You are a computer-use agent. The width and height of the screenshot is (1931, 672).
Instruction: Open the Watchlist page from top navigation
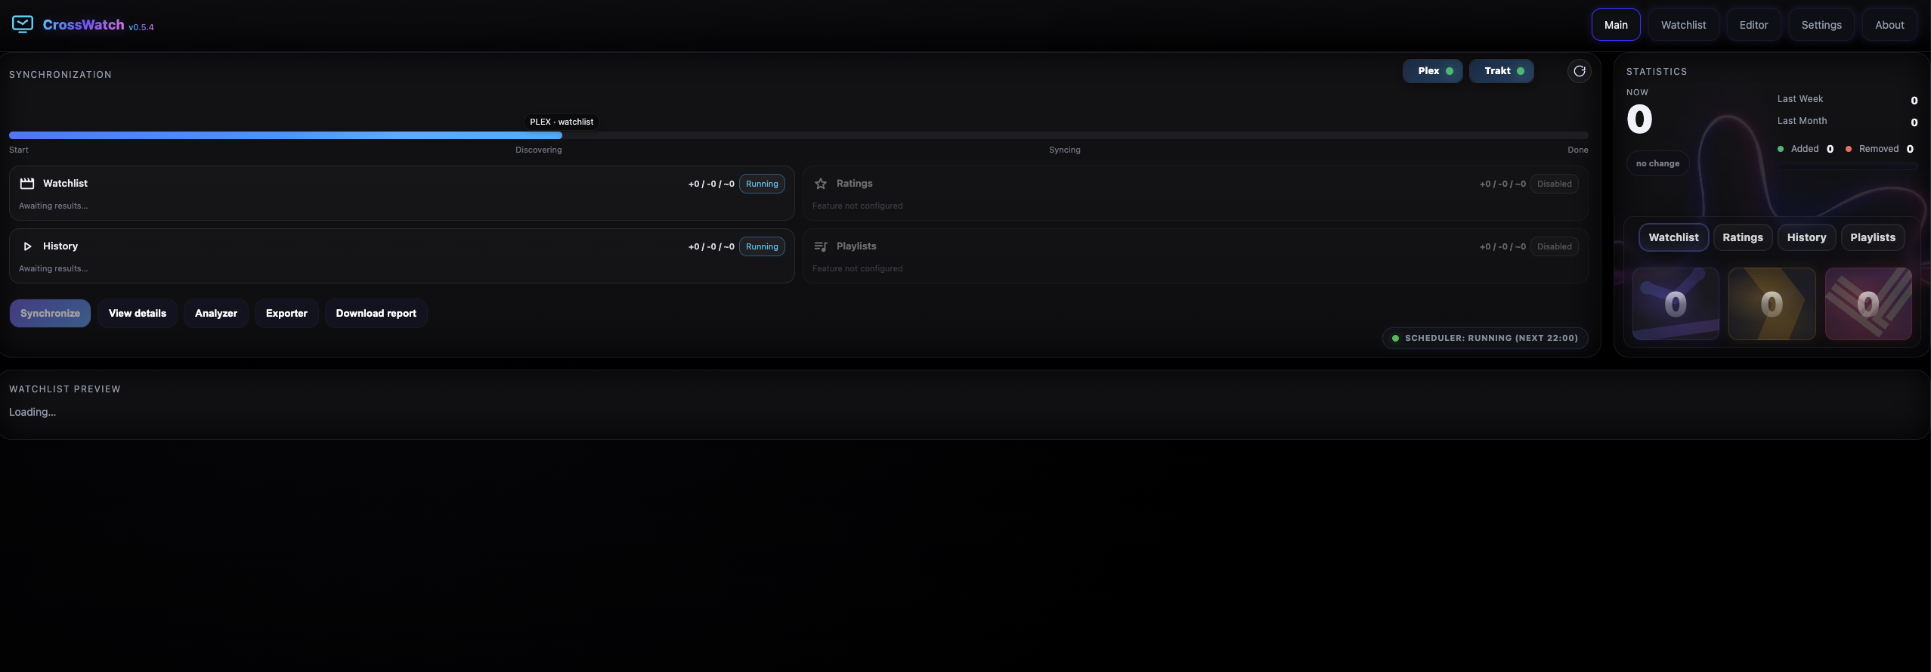point(1683,25)
